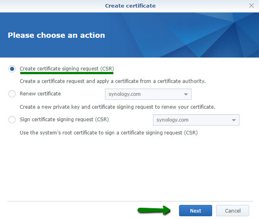This screenshot has height=219, width=259.
Task: Select Sign certificate signing request radio button
Action: pyautogui.click(x=12, y=120)
